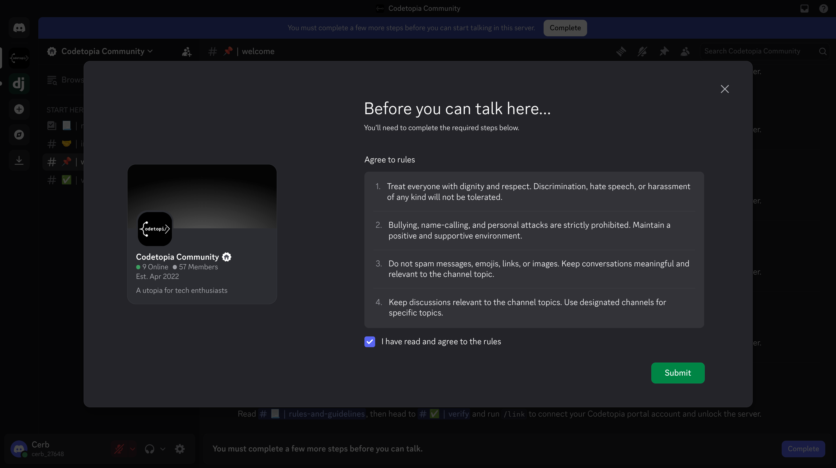
Task: Open Browse Channels in the sidebar
Action: (65, 80)
